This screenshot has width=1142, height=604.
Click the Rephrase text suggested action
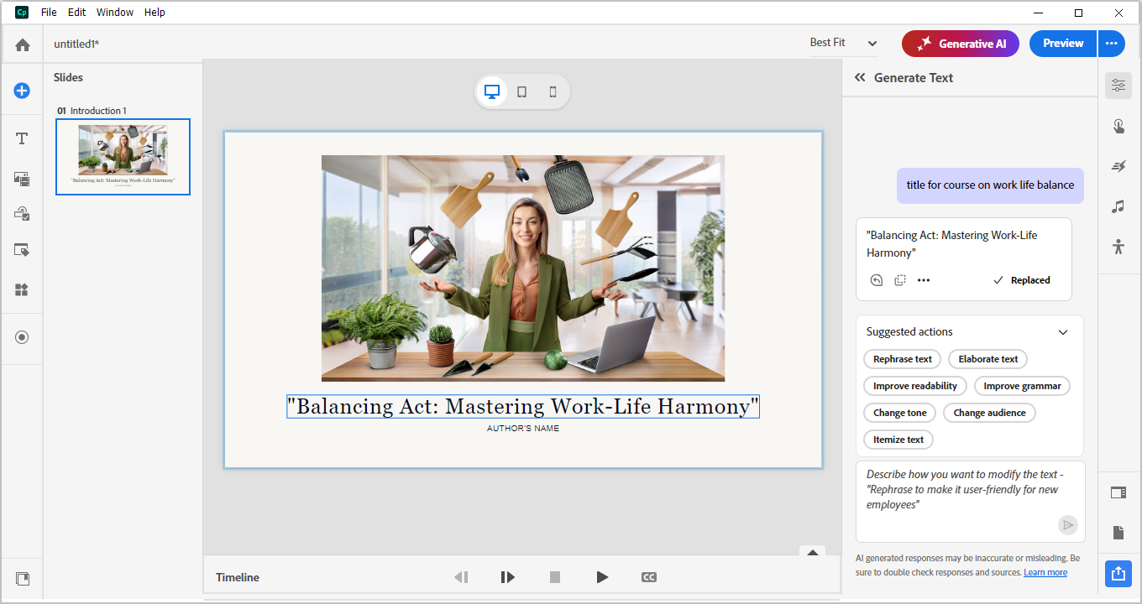tap(902, 358)
